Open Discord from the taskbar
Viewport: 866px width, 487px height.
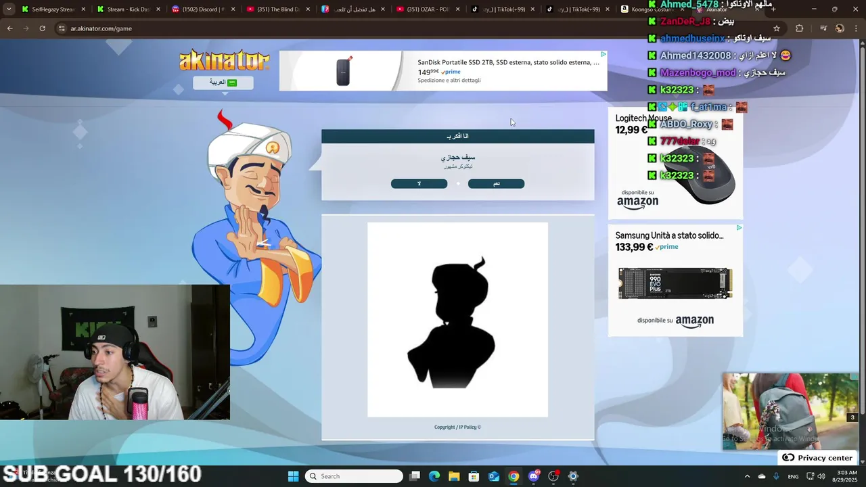pyautogui.click(x=534, y=476)
